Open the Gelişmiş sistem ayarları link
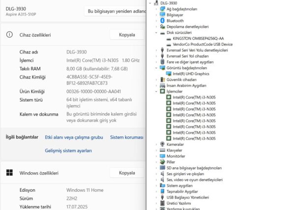This screenshot has width=295, height=210. click(68, 150)
